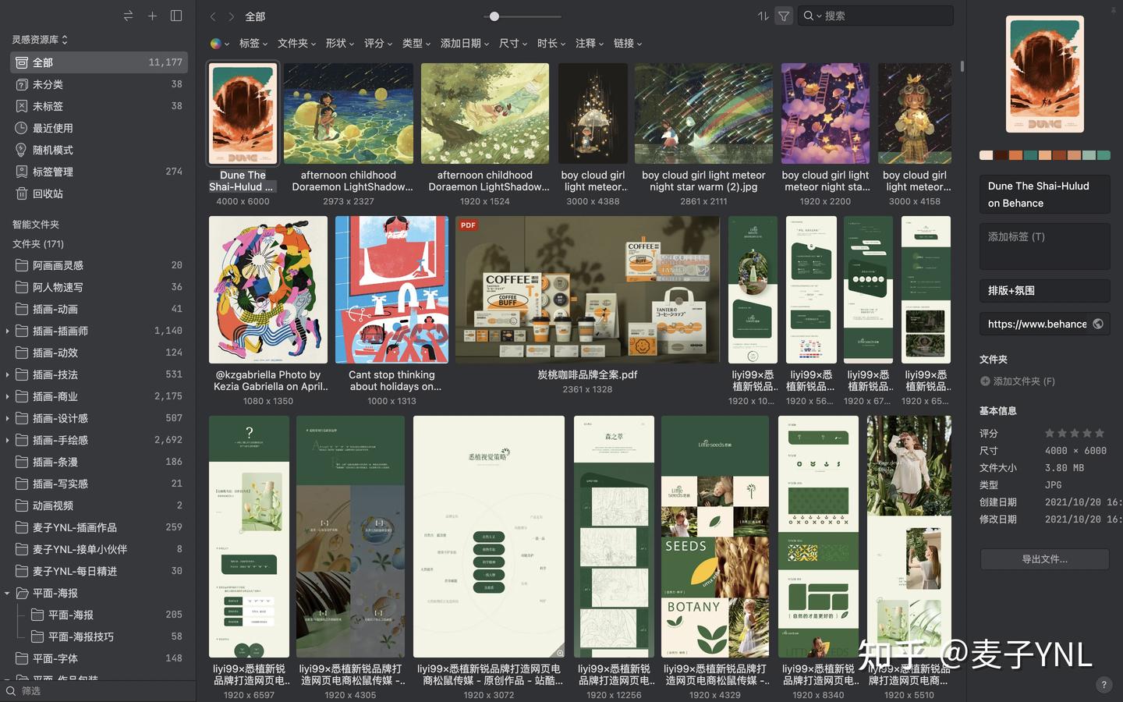
Task: Open the color wheel filter
Action: (x=219, y=44)
